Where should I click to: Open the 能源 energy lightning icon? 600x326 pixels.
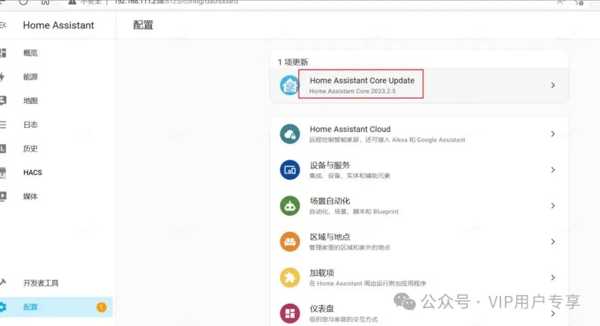click(x=2, y=77)
